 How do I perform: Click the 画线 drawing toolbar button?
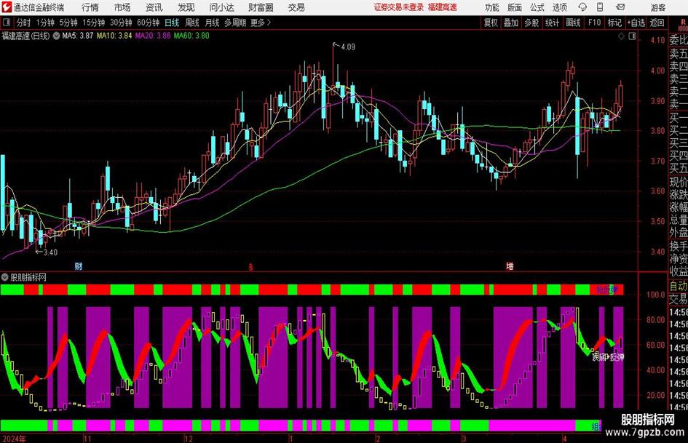tap(573, 23)
